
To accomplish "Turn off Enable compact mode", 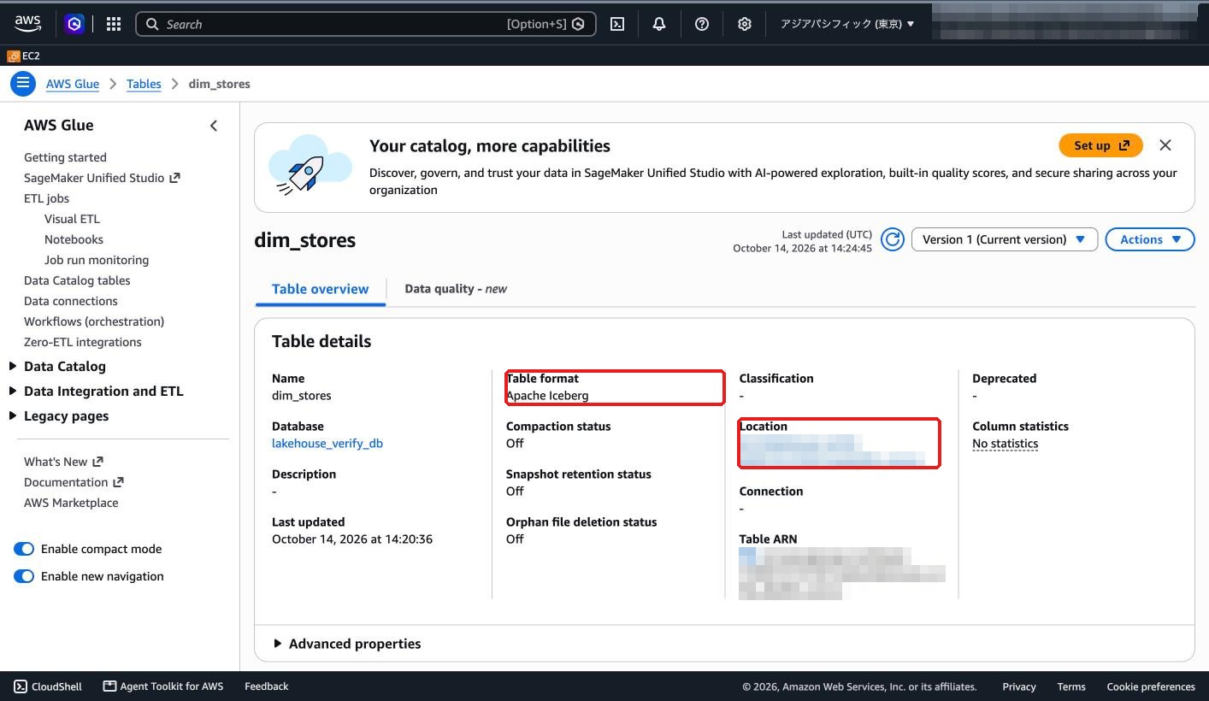I will point(24,549).
